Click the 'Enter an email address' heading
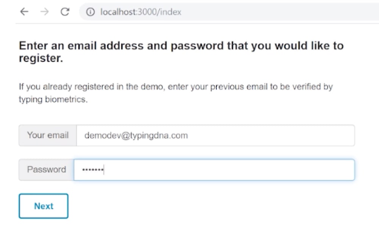The width and height of the screenshot is (379, 239). 181,52
